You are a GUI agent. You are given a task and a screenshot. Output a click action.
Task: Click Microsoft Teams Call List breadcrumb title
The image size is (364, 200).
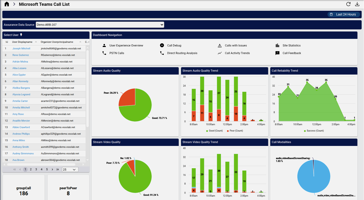click(44, 4)
